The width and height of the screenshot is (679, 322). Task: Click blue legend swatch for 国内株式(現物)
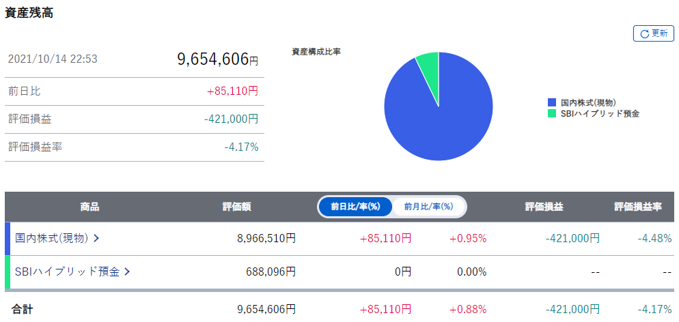(552, 102)
